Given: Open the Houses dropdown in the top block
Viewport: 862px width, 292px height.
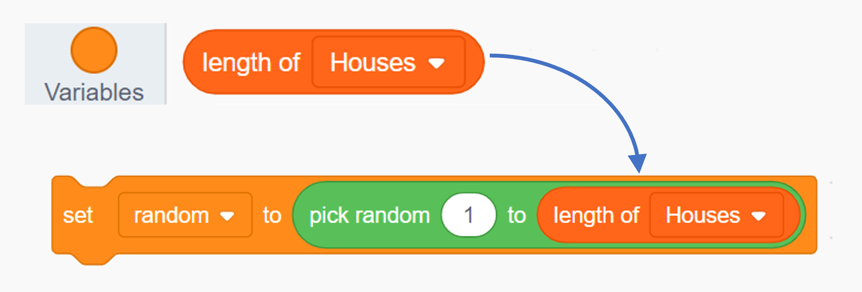Looking at the screenshot, I should (x=388, y=62).
